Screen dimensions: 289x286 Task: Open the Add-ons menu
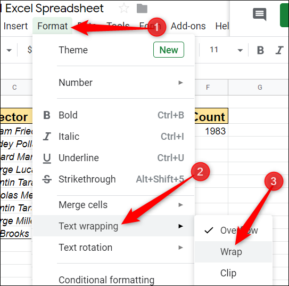tap(188, 26)
